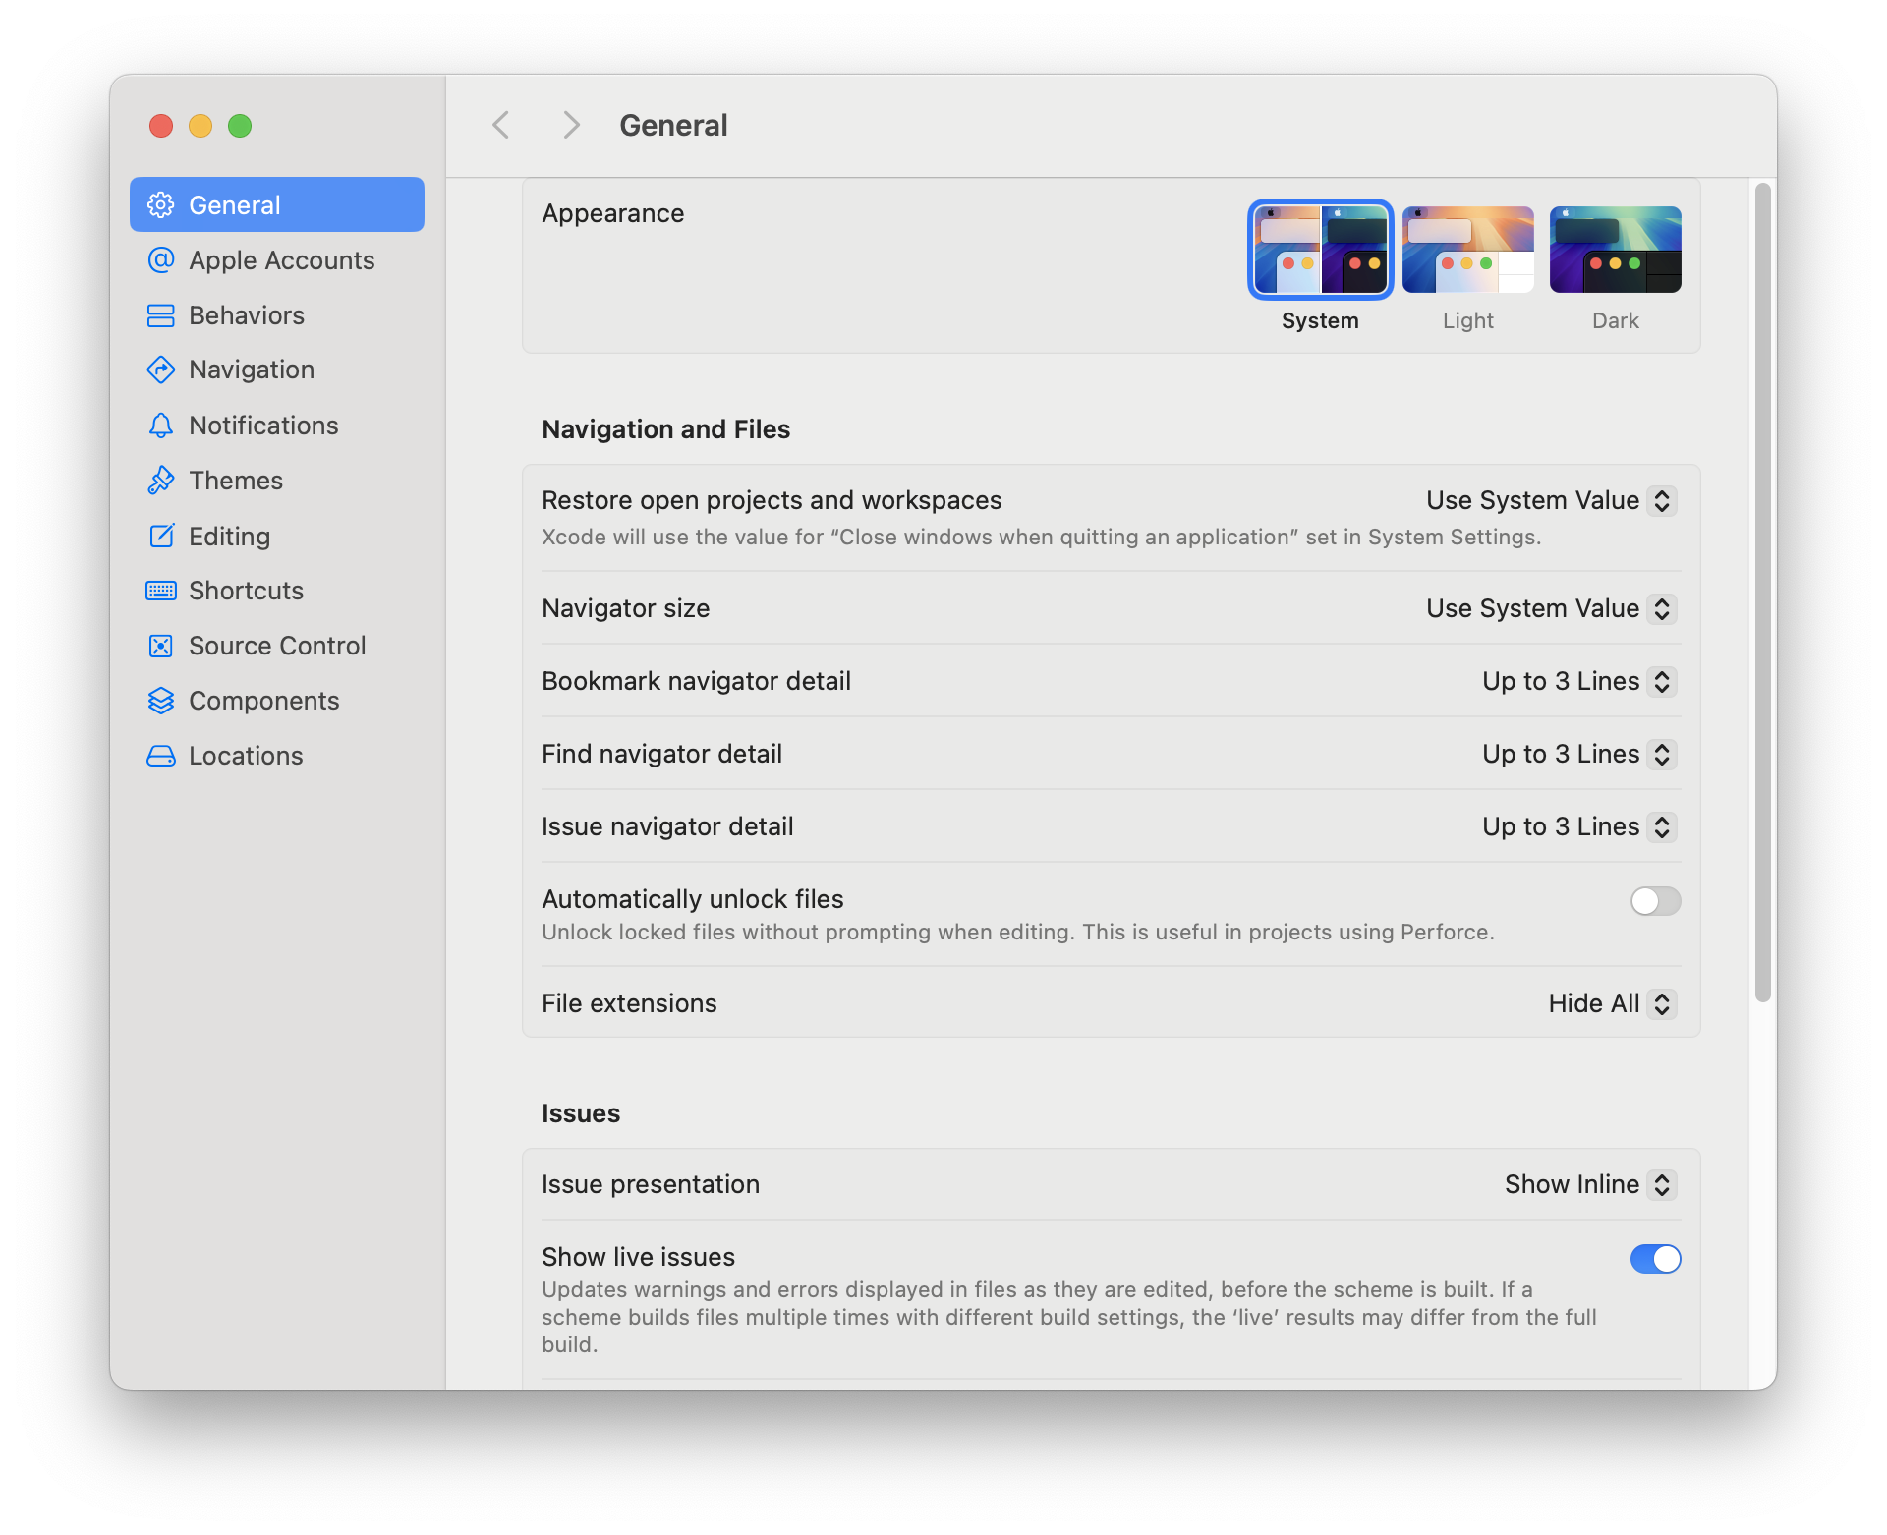Image resolution: width=1887 pixels, height=1535 pixels.
Task: Open File extensions Hide All dropdown
Action: (1612, 1003)
